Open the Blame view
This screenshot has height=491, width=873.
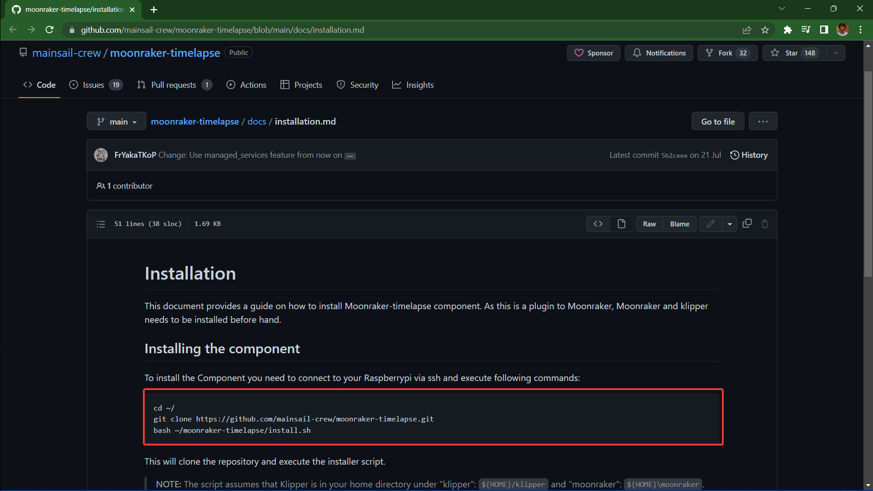[x=680, y=224]
